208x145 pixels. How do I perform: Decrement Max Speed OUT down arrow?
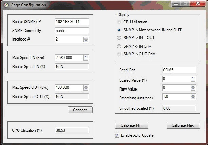coord(86,89)
